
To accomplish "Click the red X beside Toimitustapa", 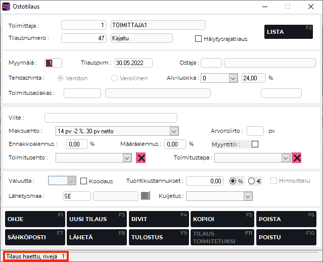I will point(297,158).
